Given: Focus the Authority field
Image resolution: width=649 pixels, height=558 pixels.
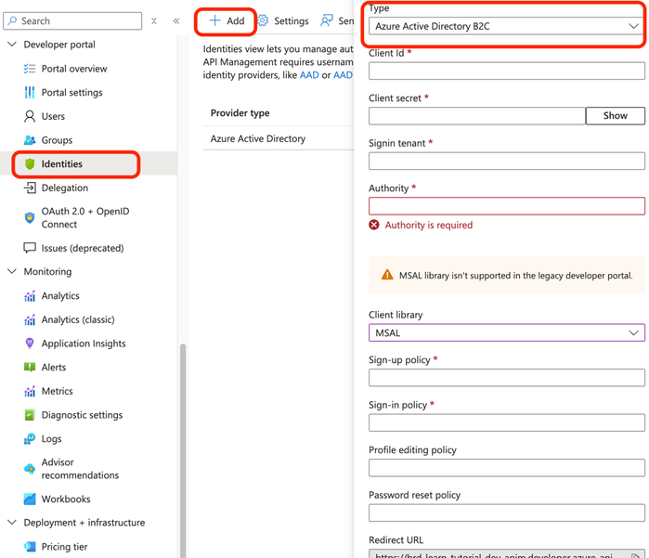Looking at the screenshot, I should [x=507, y=206].
